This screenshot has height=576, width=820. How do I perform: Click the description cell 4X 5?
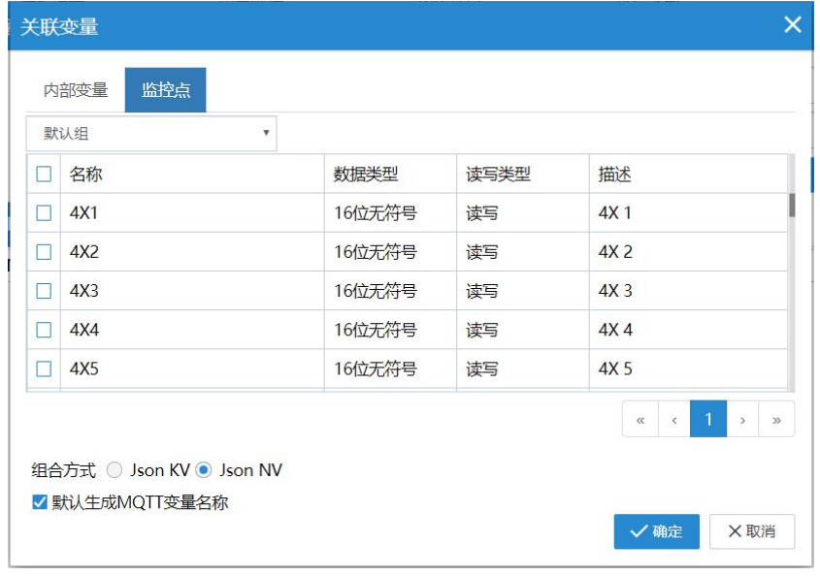(688, 369)
